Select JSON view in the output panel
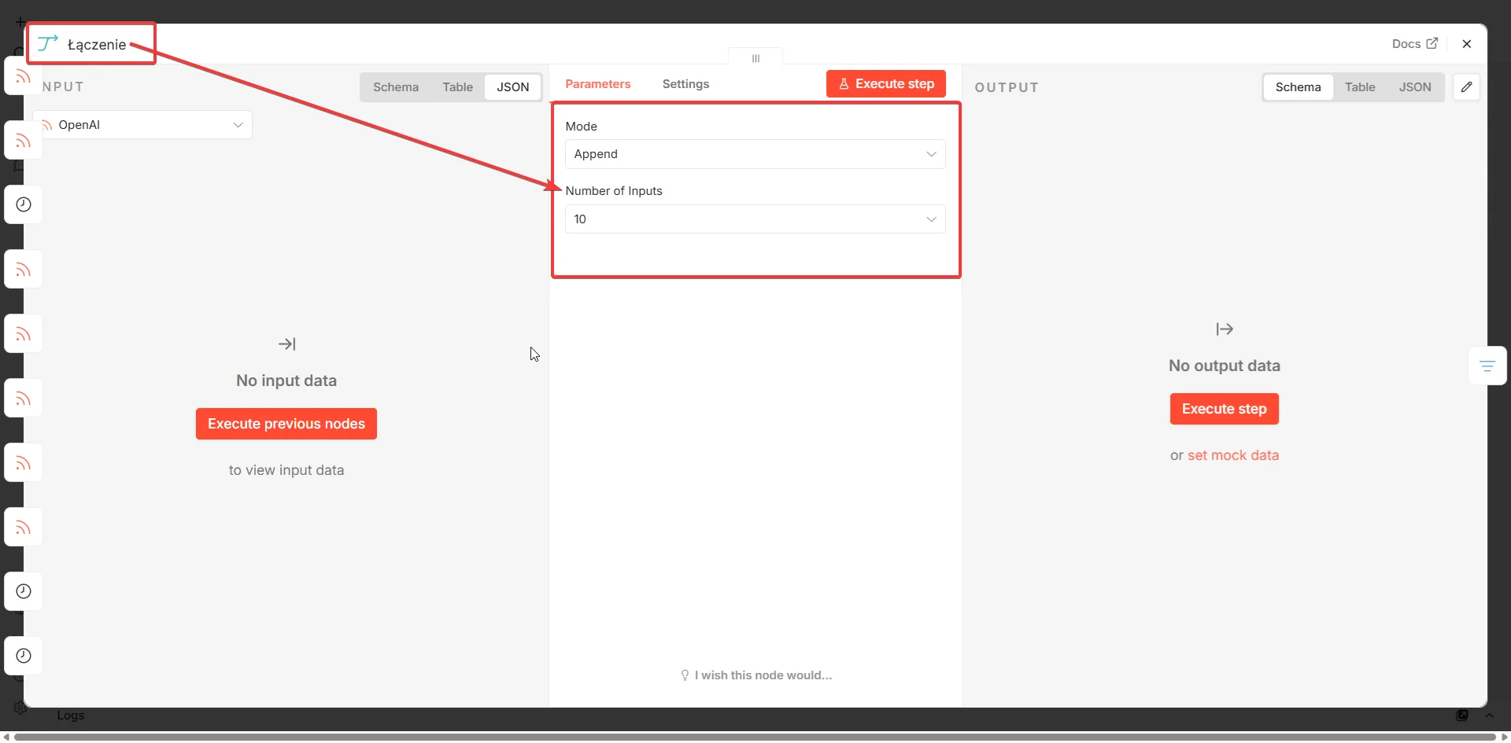 click(1415, 87)
